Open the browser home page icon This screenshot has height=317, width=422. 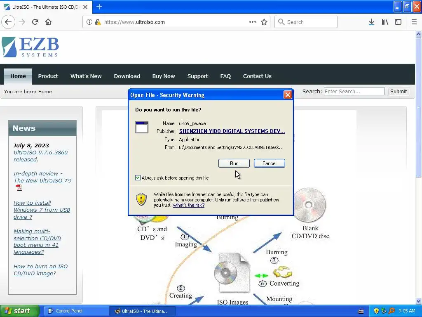48,22
